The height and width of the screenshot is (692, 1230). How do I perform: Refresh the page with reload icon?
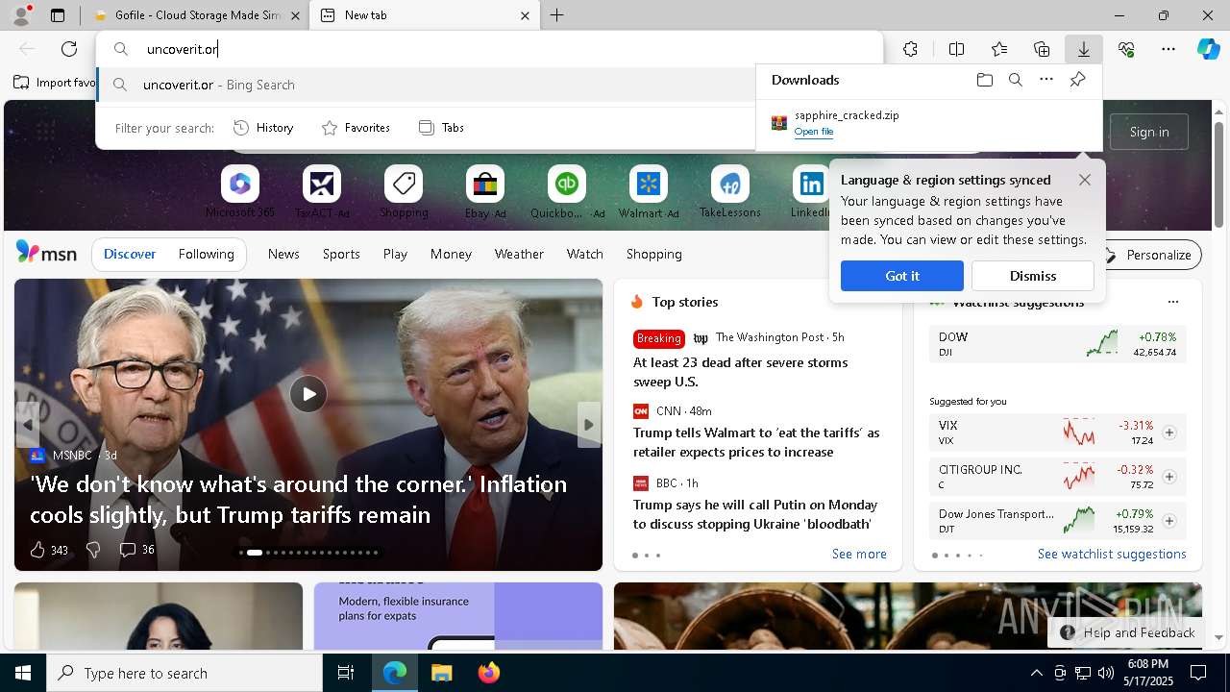pyautogui.click(x=69, y=49)
